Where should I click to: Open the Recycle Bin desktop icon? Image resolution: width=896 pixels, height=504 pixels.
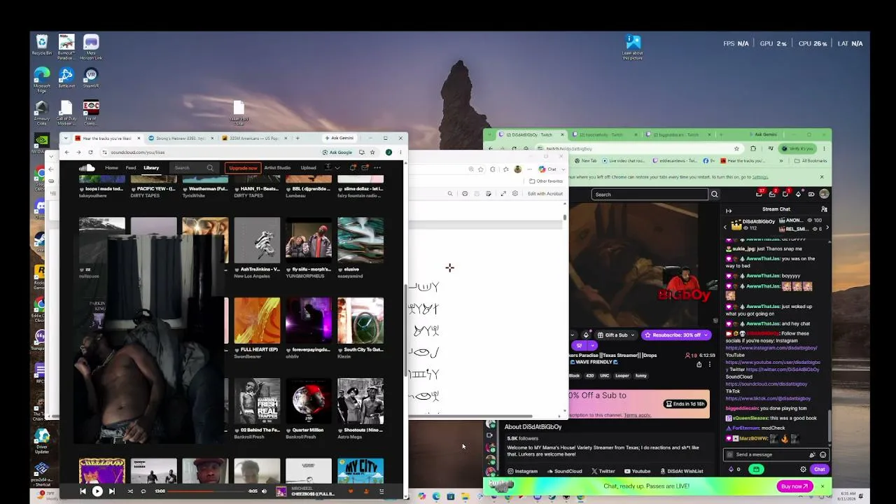click(x=42, y=45)
